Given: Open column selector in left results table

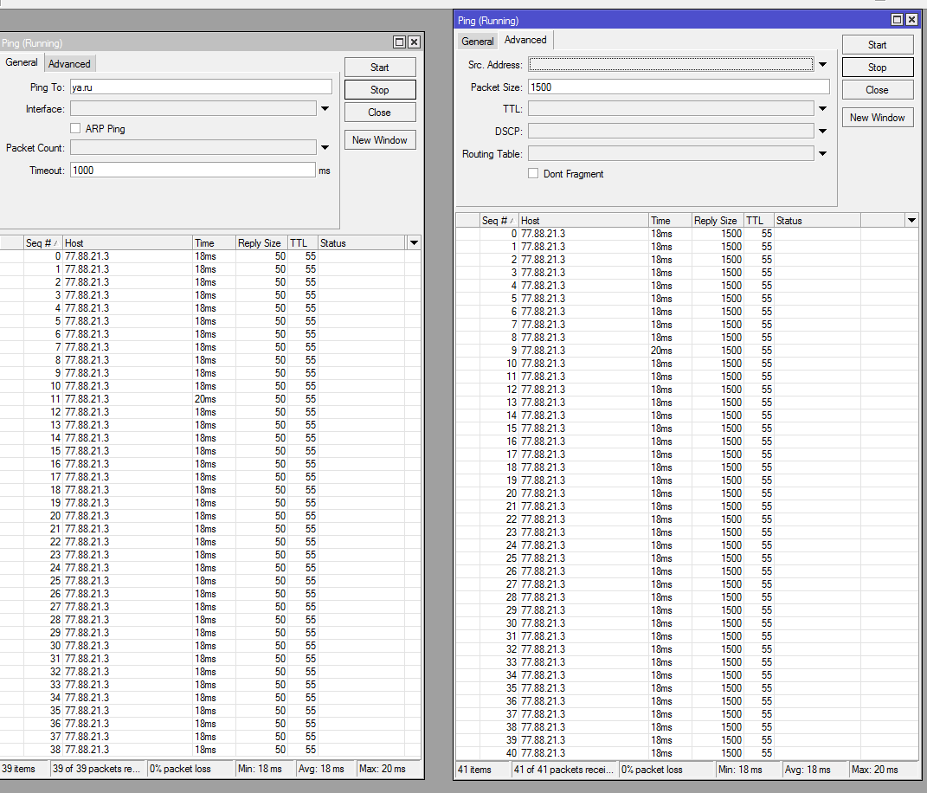Looking at the screenshot, I should [414, 243].
